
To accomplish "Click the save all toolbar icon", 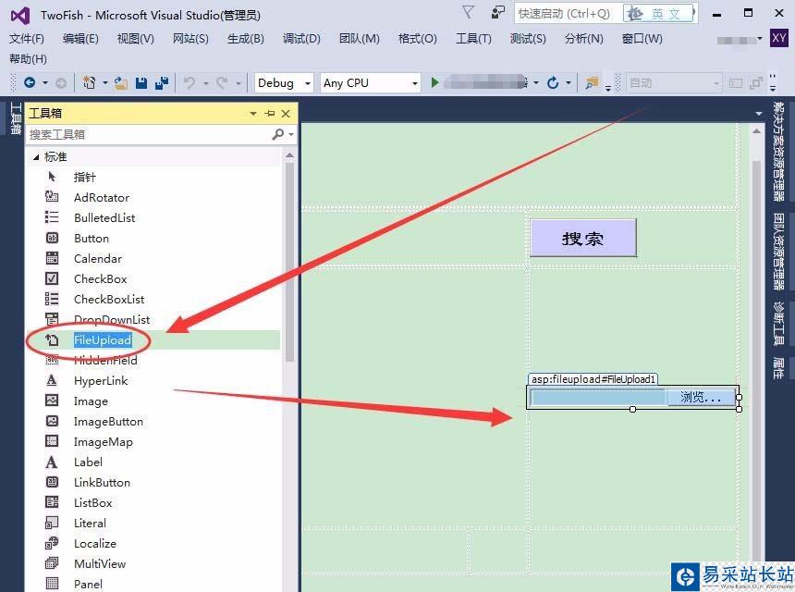I will (x=161, y=82).
